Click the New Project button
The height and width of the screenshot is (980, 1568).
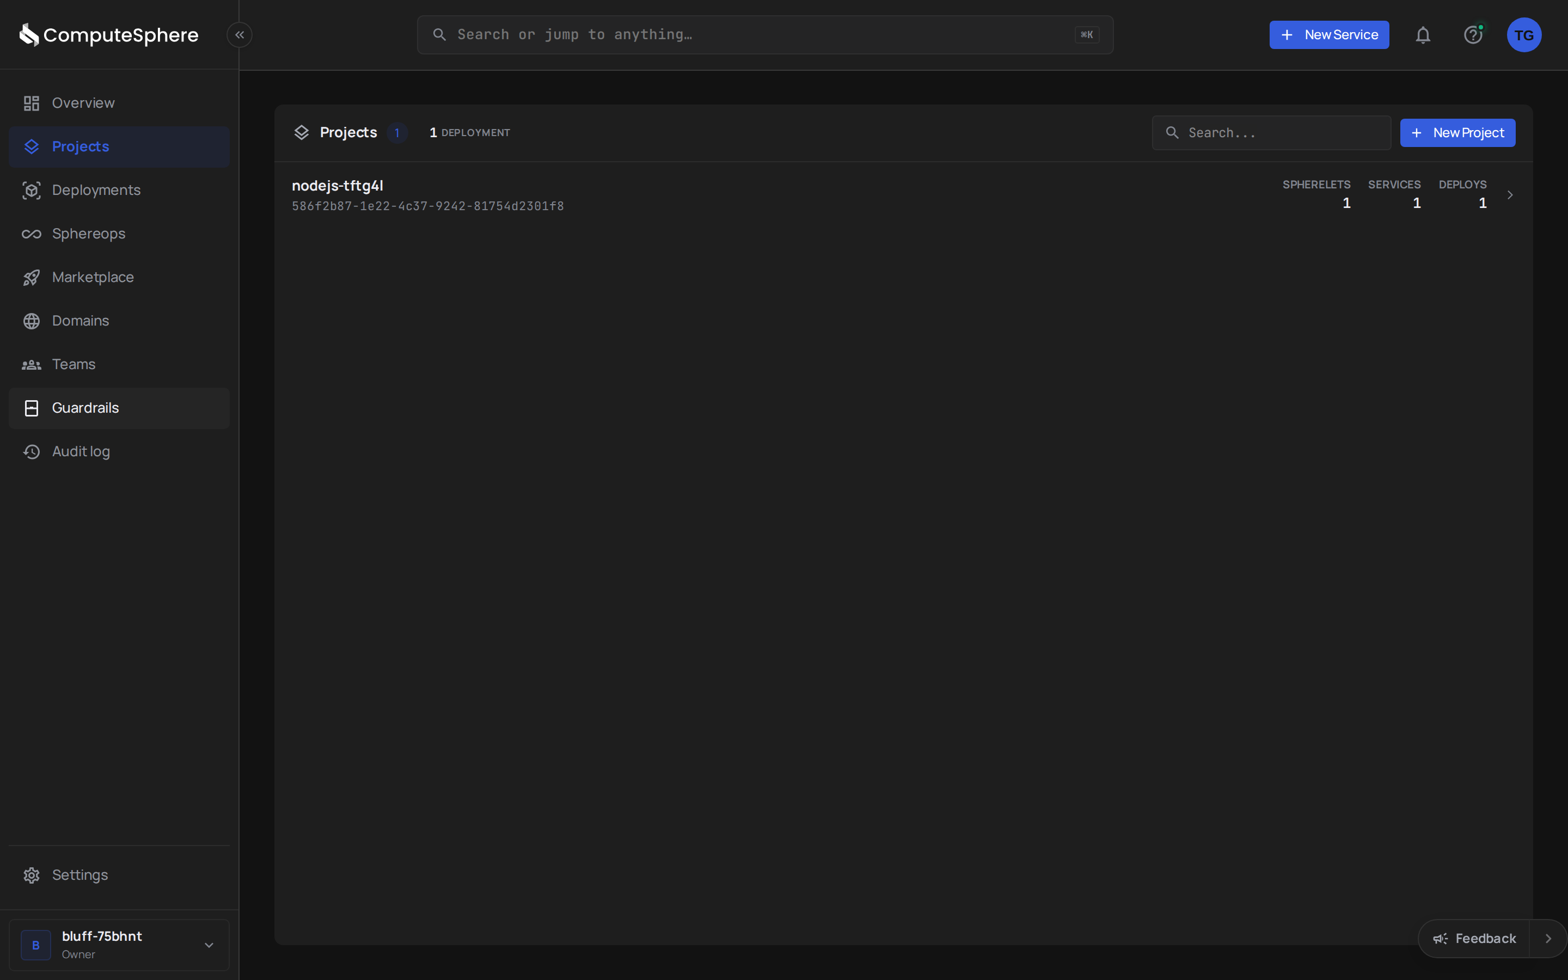click(x=1457, y=133)
